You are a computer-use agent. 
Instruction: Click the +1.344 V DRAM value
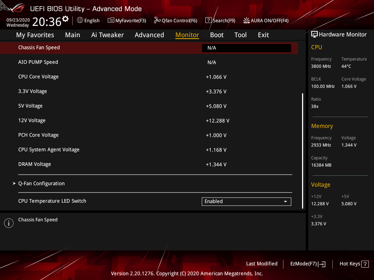[216, 164]
